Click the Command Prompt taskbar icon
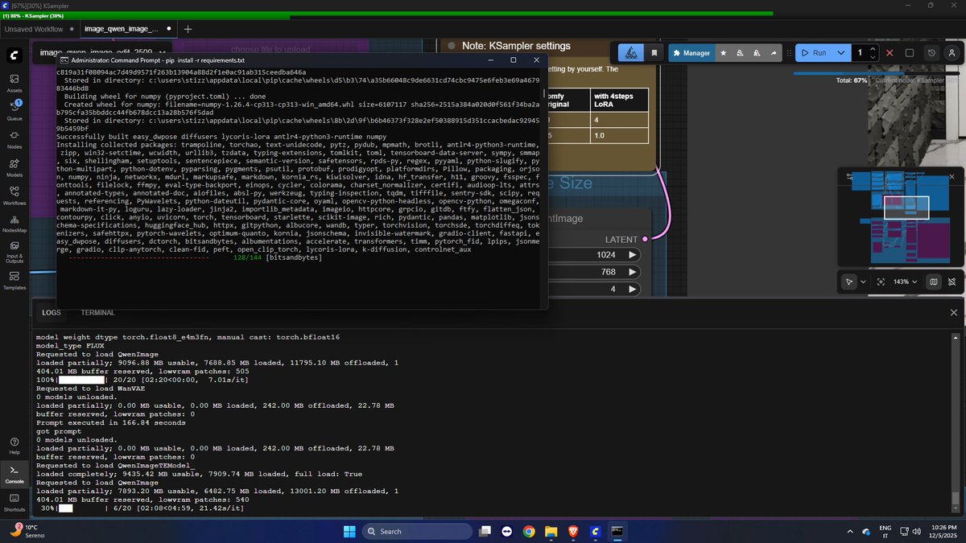Image resolution: width=966 pixels, height=543 pixels. pos(617,531)
